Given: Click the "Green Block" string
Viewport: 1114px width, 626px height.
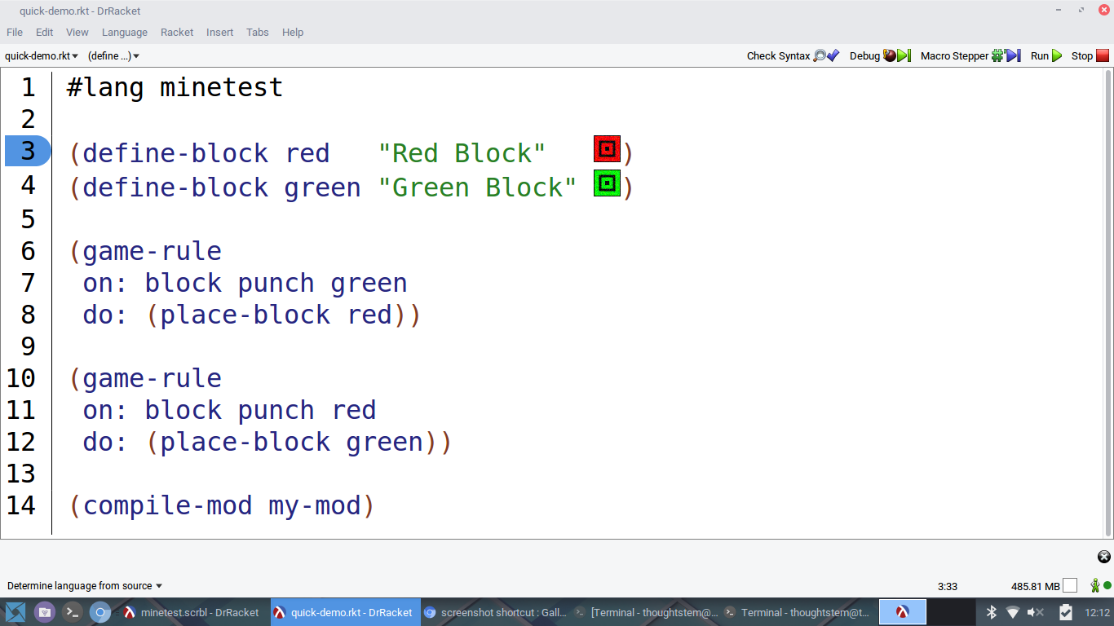Looking at the screenshot, I should click(477, 187).
